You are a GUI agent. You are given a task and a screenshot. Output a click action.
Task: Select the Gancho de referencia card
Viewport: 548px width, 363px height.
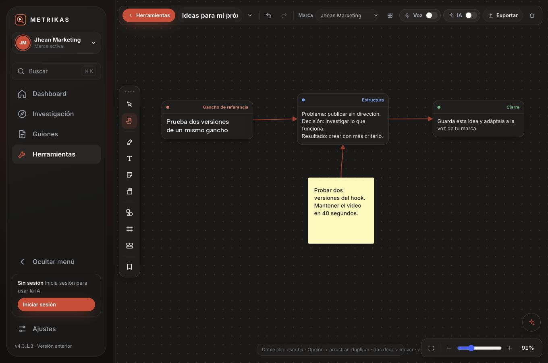207,120
